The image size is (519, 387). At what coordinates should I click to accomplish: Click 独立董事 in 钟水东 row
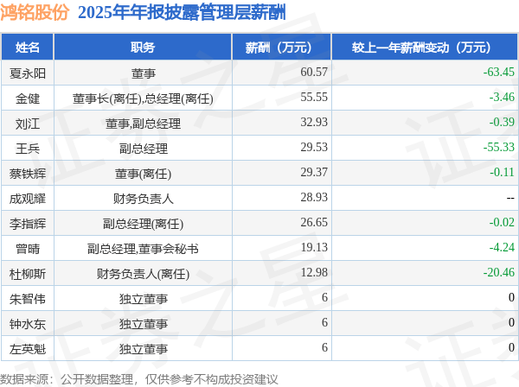[143, 324]
